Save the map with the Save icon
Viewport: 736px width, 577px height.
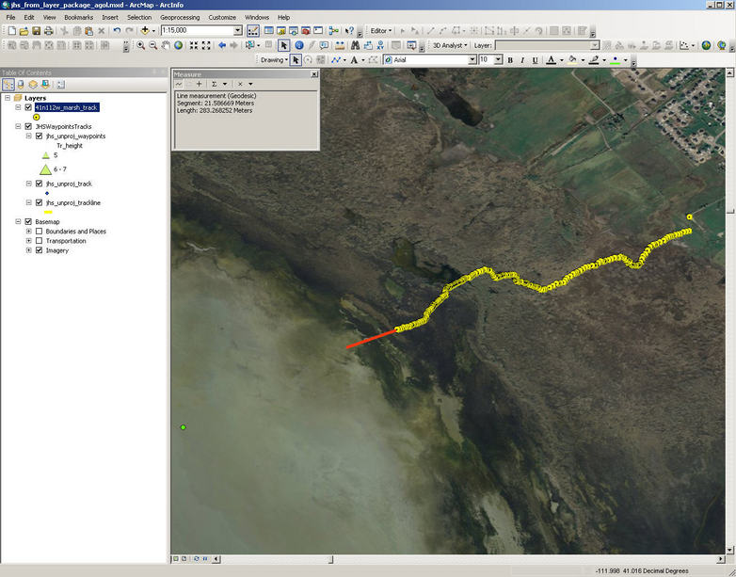click(36, 31)
